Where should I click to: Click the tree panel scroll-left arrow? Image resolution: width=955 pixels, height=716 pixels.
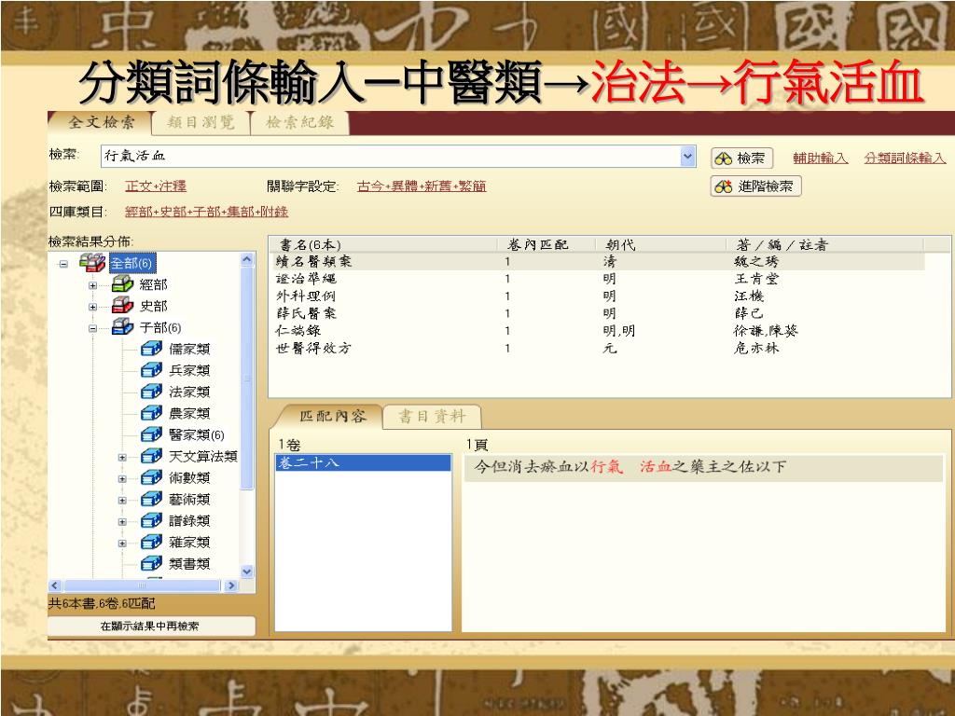[54, 585]
